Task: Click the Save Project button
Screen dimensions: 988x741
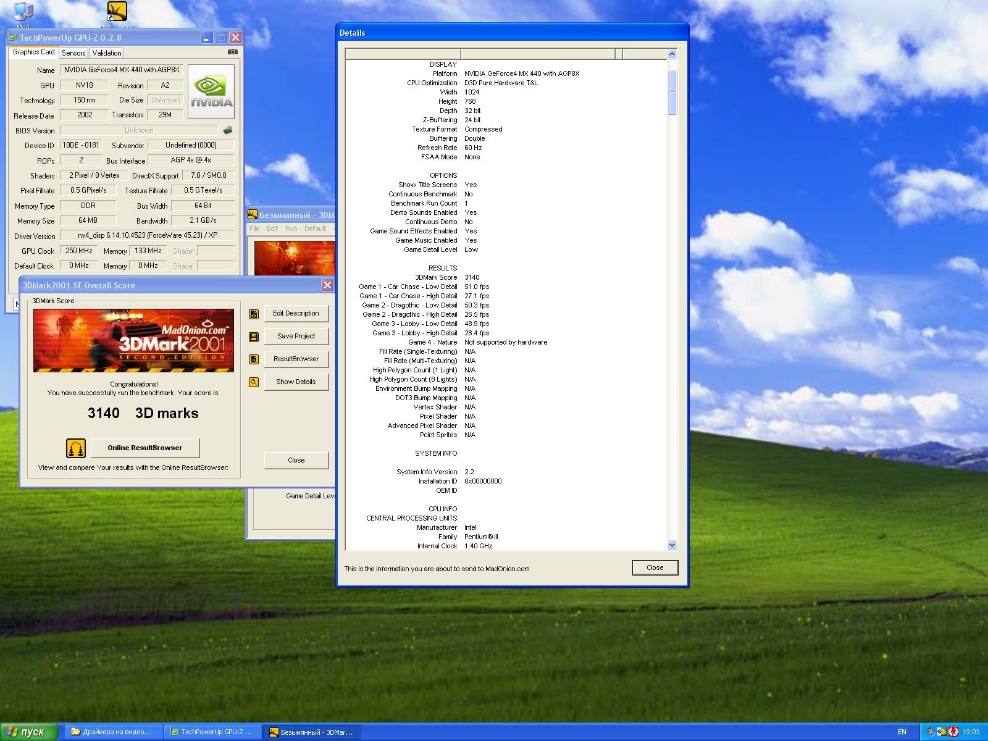Action: 296,337
